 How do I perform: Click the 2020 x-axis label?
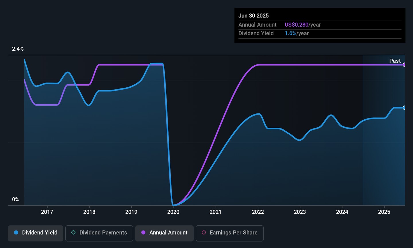tap(173, 212)
